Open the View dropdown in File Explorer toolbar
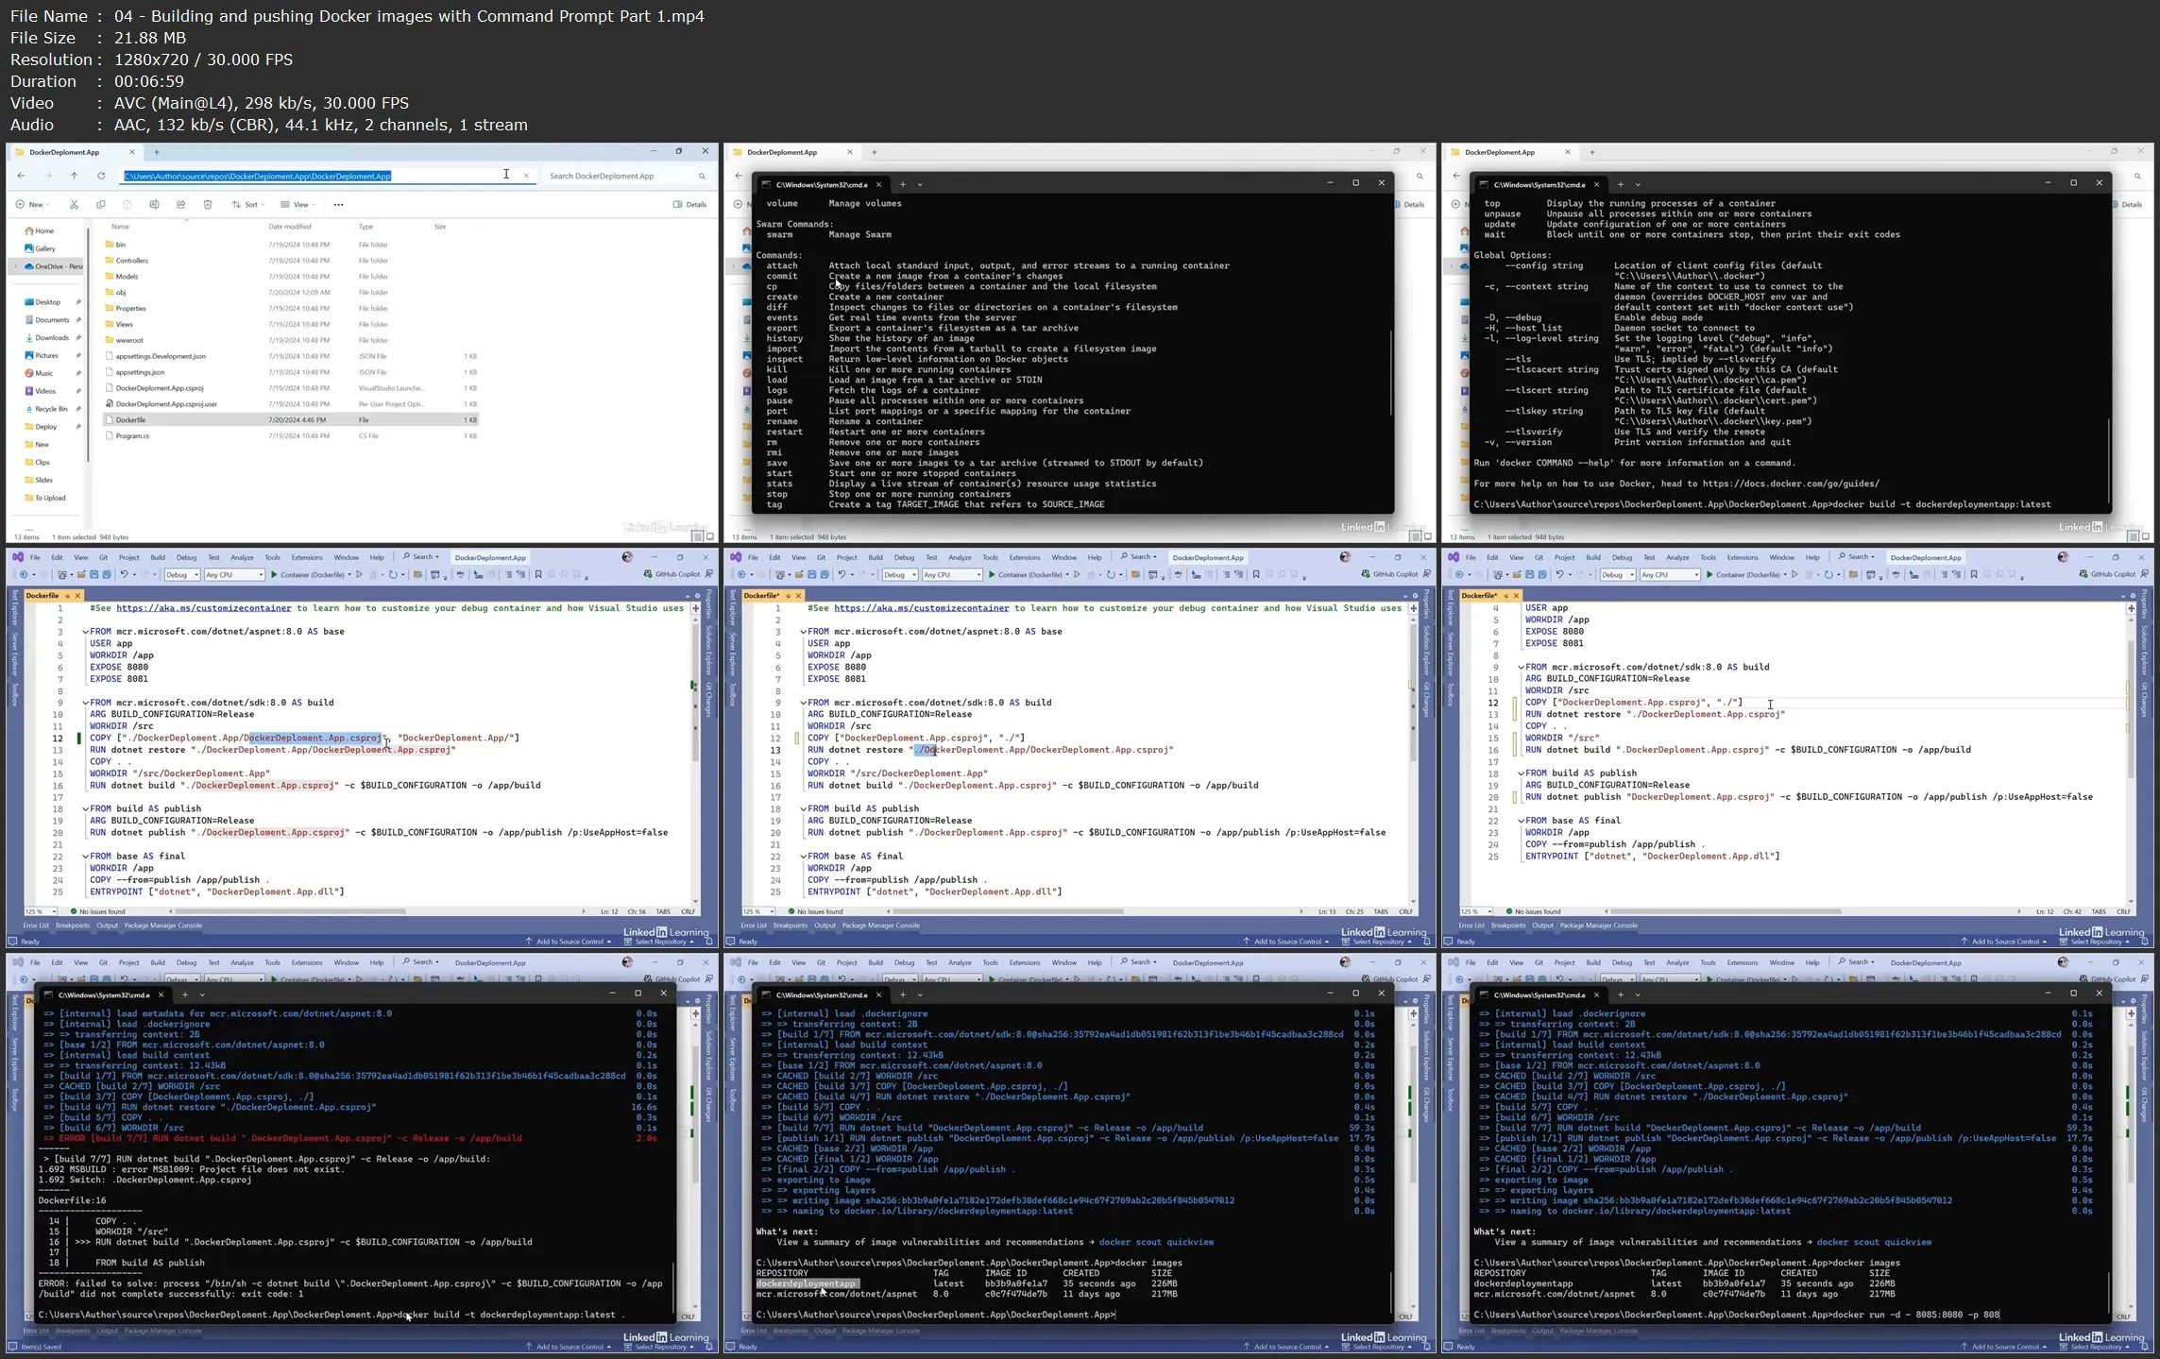The image size is (2160, 1359). (x=298, y=204)
